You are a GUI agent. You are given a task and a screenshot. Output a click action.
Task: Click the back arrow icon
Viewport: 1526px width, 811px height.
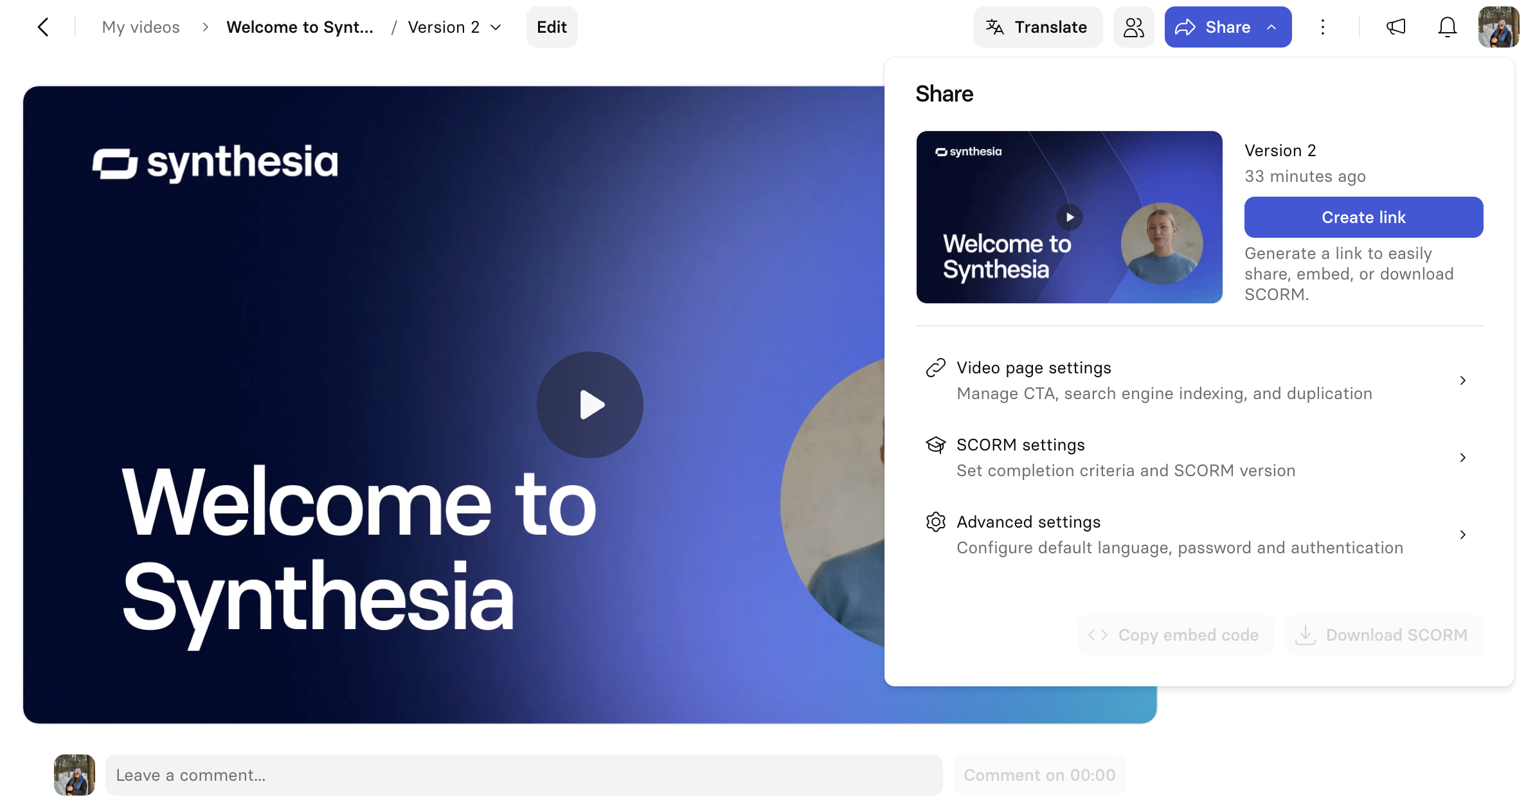click(43, 27)
